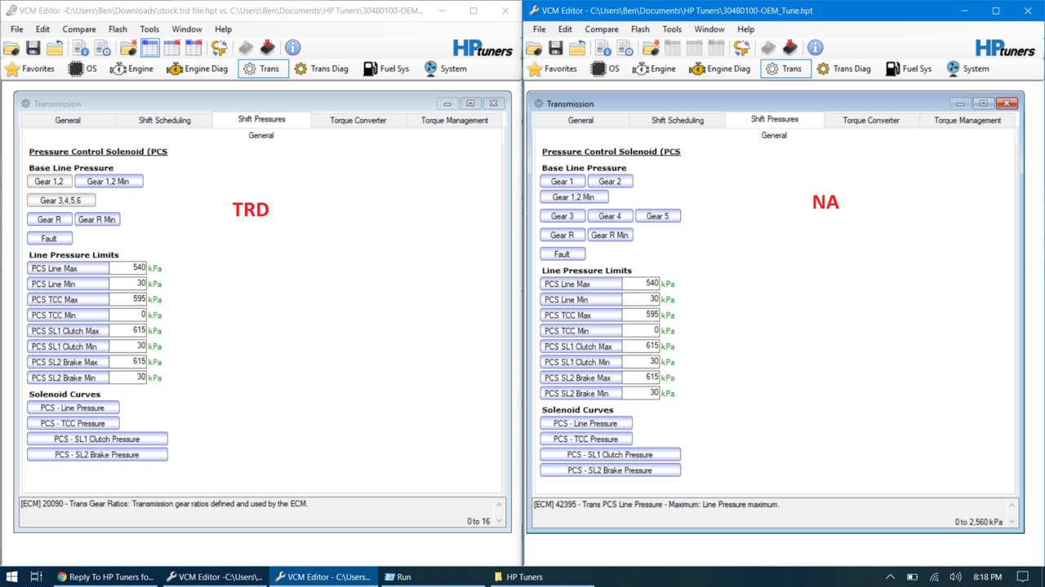Click the info icon in right NA window toolbar
The height and width of the screenshot is (587, 1045).
pyautogui.click(x=815, y=48)
